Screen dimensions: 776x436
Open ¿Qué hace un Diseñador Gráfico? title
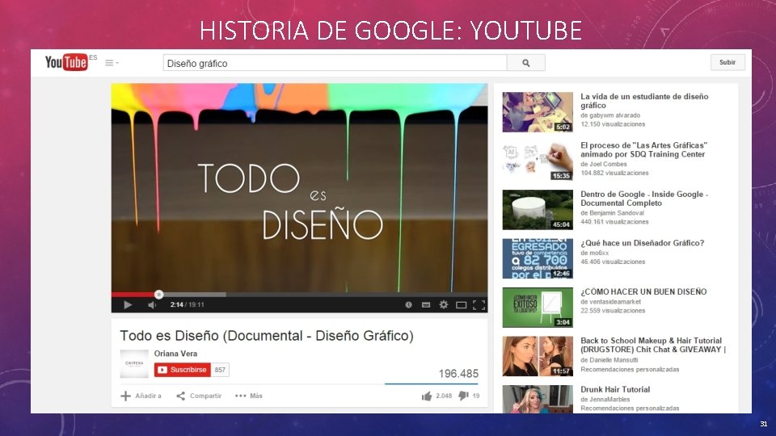pos(642,243)
